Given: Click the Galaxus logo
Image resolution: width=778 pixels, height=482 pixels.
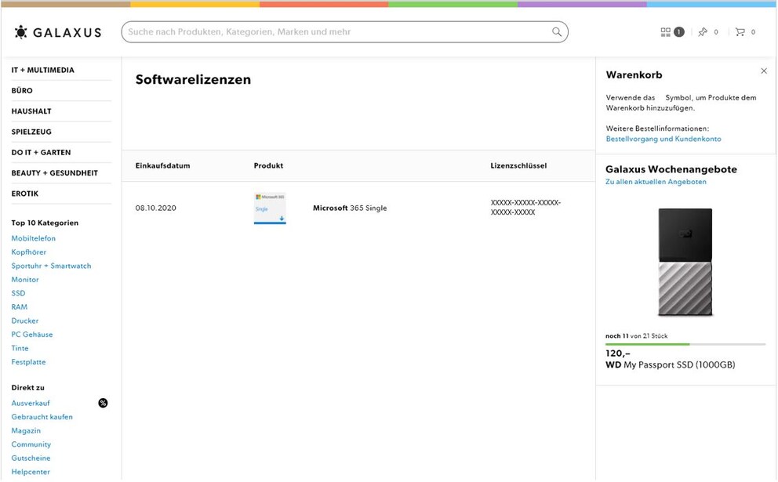Looking at the screenshot, I should [57, 32].
